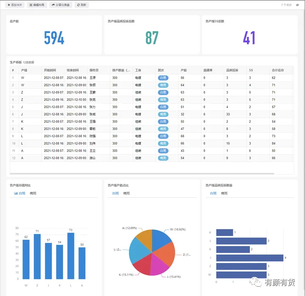Click bar chart icon beside 白班 in 各产线分值对比
The width and height of the screenshot is (305, 296).
pos(16,193)
